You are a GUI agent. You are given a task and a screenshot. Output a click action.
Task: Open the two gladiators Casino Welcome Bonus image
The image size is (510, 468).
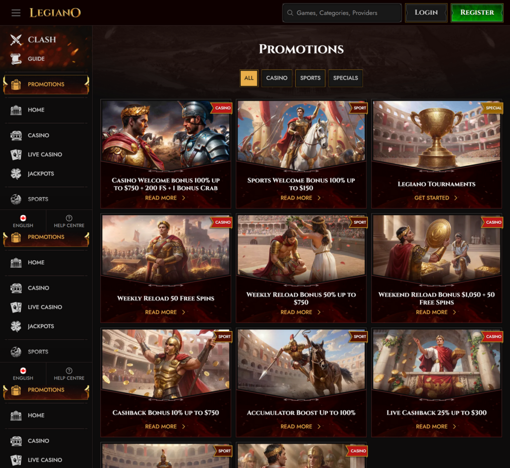click(x=165, y=135)
